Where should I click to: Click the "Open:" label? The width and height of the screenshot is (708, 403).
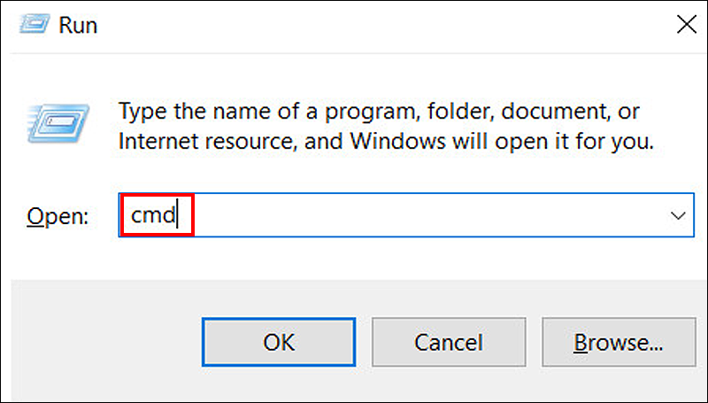[58, 216]
